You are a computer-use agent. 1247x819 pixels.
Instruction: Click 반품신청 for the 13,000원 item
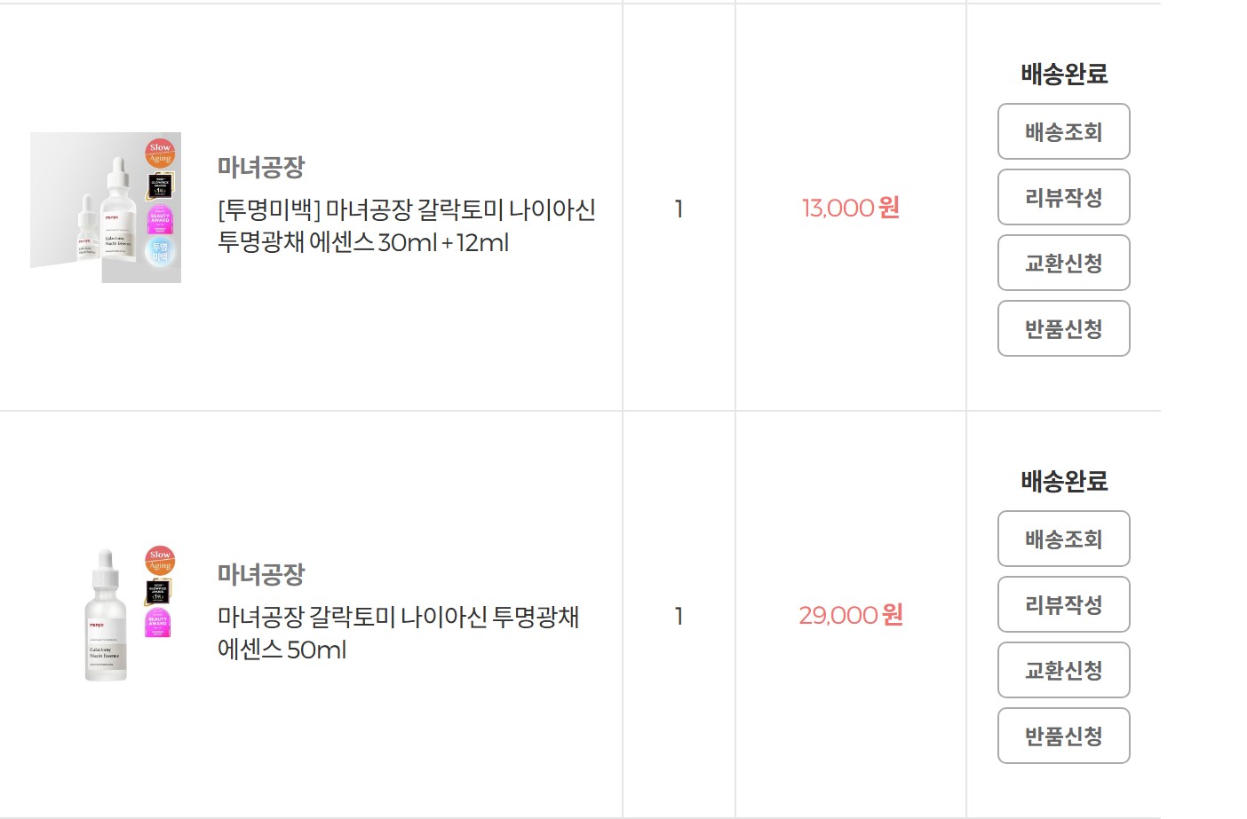(x=1064, y=328)
